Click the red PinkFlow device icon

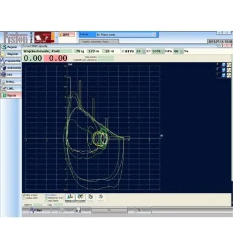point(44,37)
